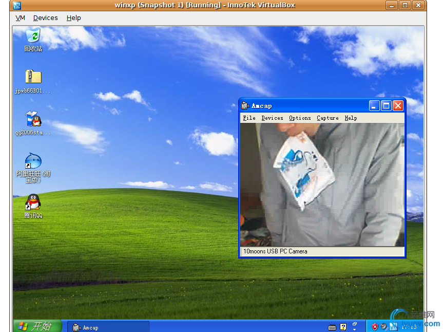Click the 开始 Start button
Viewport: 443px width, 332px height.
coord(37,326)
